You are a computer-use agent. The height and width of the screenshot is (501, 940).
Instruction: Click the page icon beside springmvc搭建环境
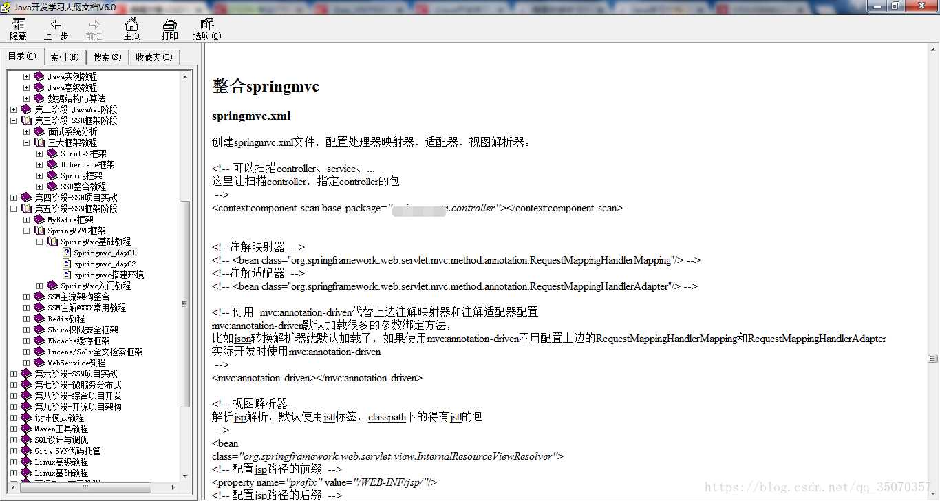point(66,275)
